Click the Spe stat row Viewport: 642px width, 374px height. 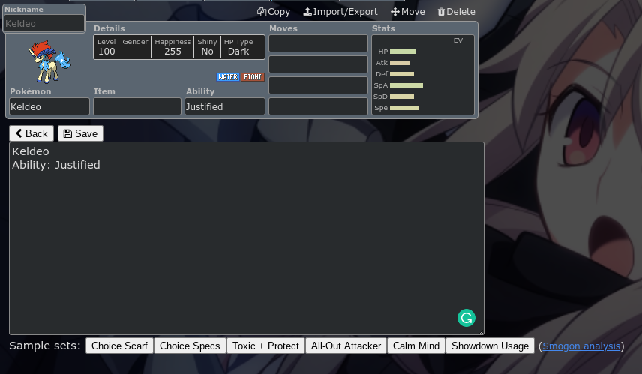[423, 108]
